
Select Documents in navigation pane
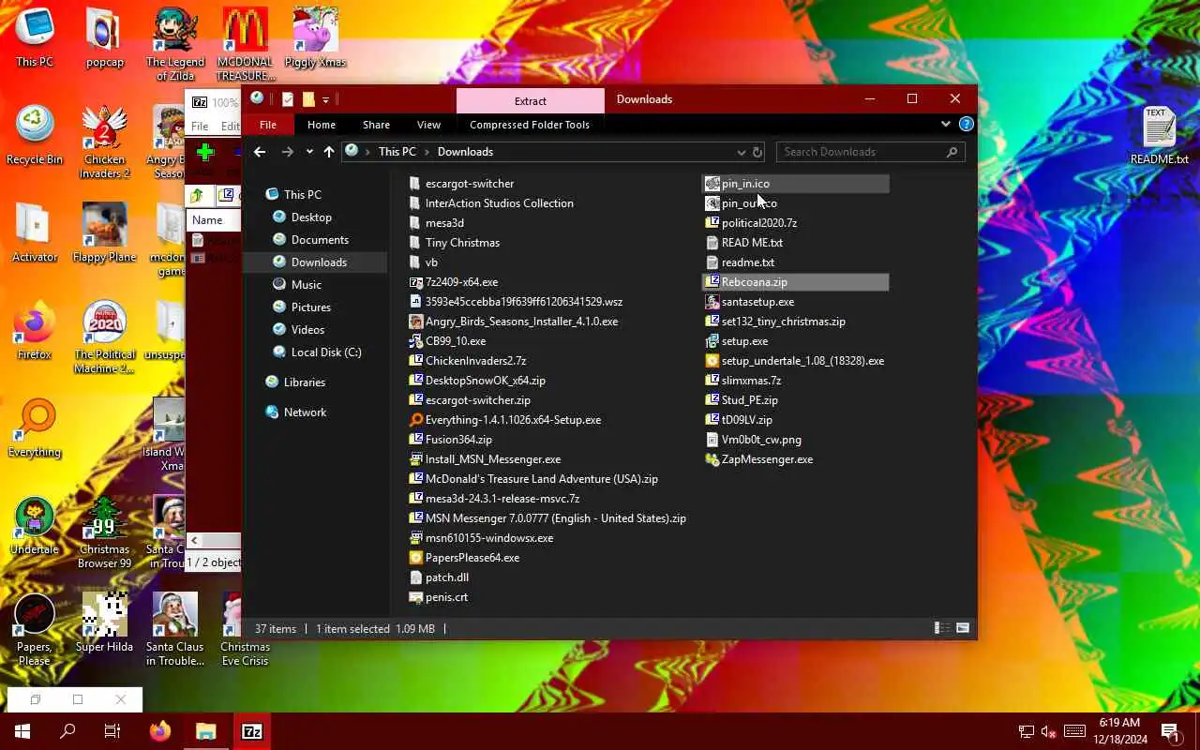pyautogui.click(x=320, y=239)
